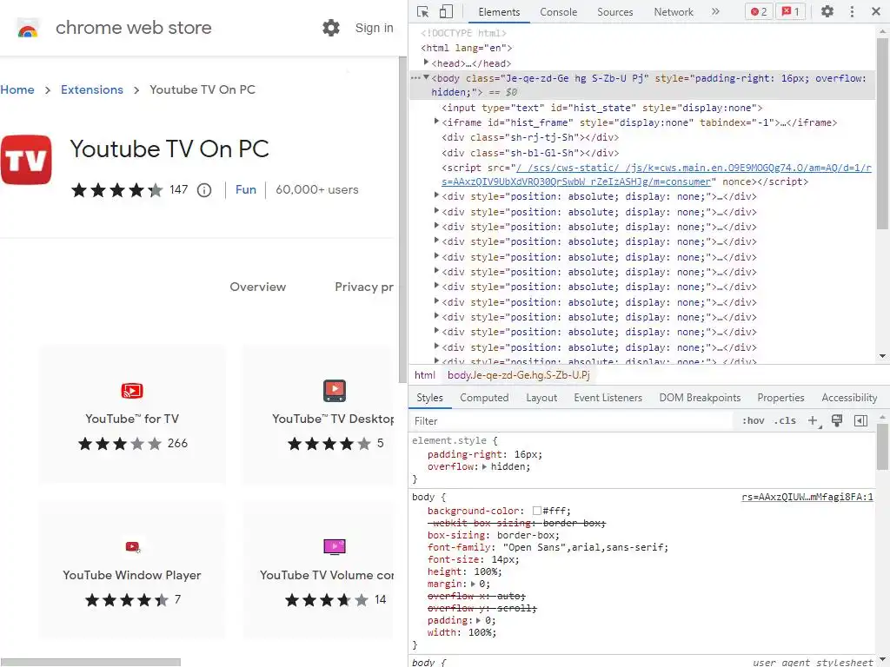
Task: Expand the padding shorthand triangle in body rule
Action: pyautogui.click(x=479, y=620)
